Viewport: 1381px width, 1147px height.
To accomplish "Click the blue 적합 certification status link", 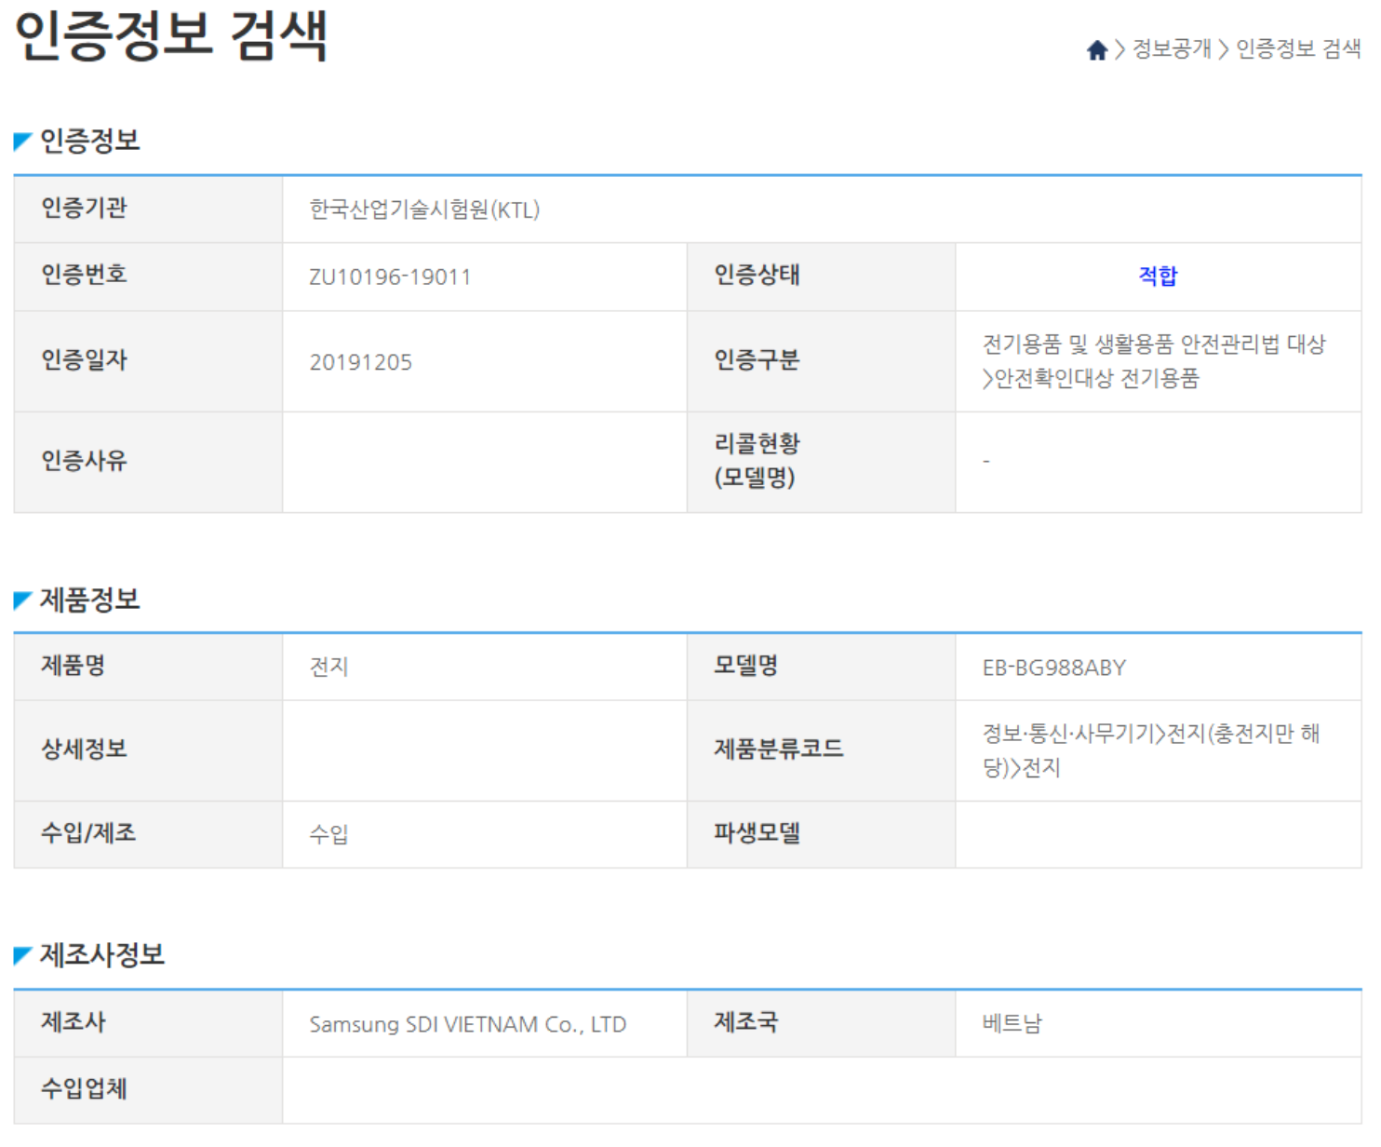I will 1158,277.
